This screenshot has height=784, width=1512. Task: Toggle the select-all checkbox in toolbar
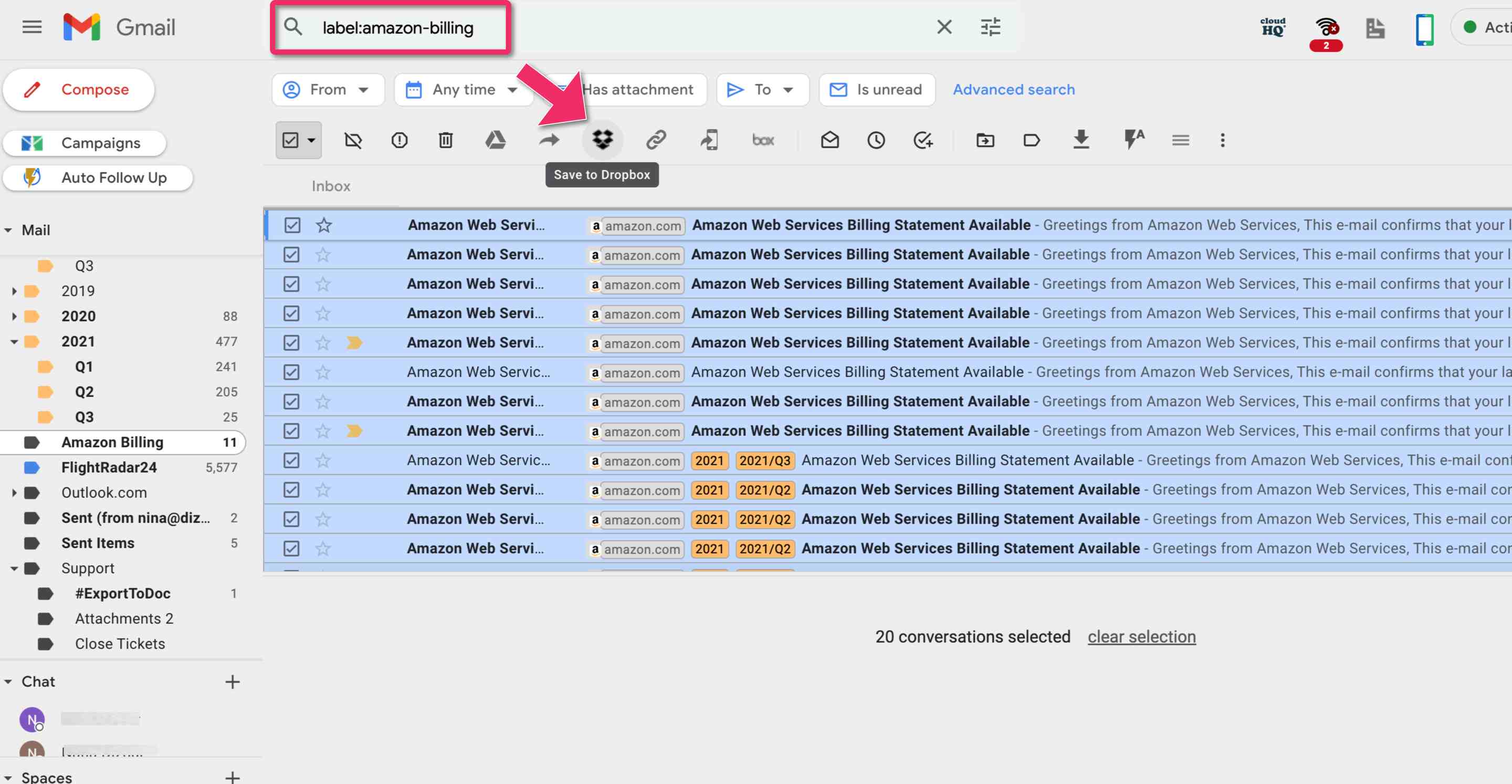[x=290, y=140]
